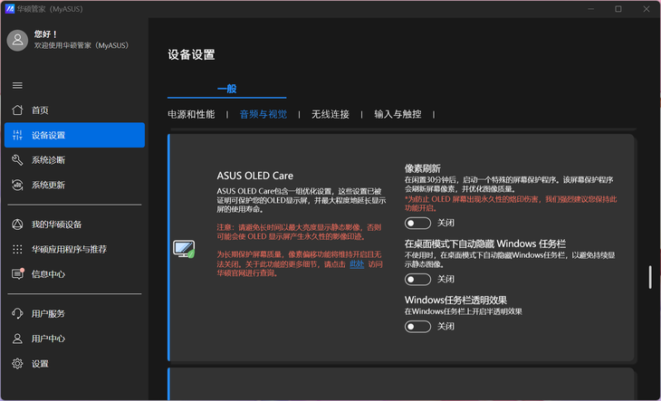The height and width of the screenshot is (401, 661).
Task: Open 华硕应用程序与推荐 in the sidebar
Action: click(74, 249)
